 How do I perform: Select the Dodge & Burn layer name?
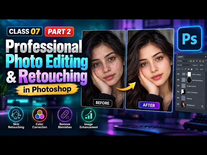click(x=191, y=86)
